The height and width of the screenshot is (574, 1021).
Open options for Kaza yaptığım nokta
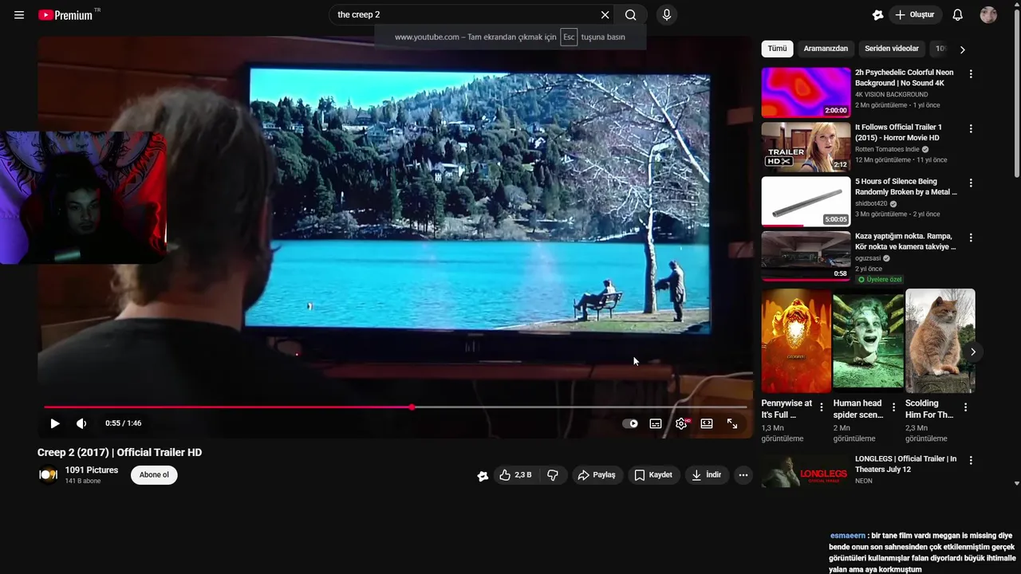pyautogui.click(x=971, y=238)
